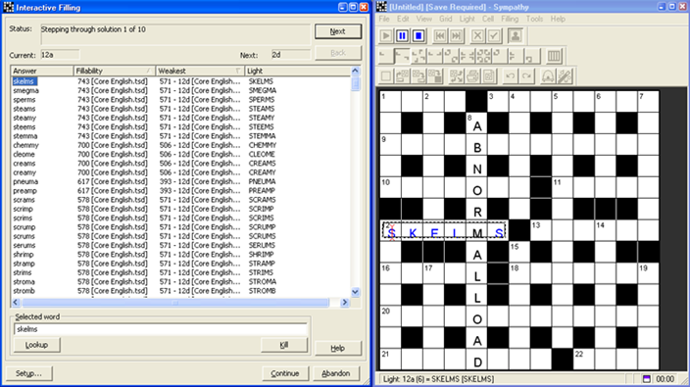This screenshot has width=690, height=387.
Task: Select the answer 'chemmy' in the list
Action: pyautogui.click(x=25, y=145)
